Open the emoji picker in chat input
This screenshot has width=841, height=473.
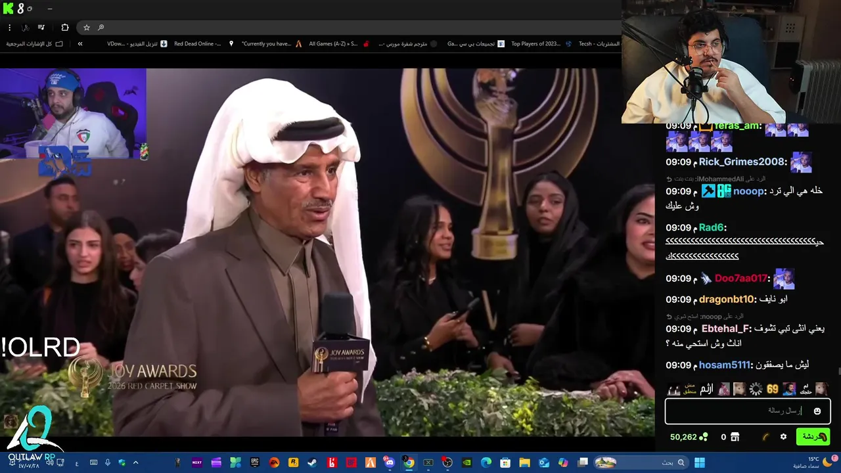click(x=817, y=411)
